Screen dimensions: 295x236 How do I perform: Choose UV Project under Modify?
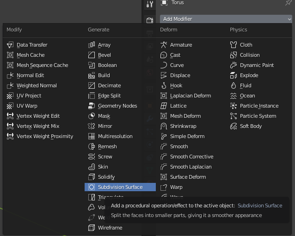pyautogui.click(x=29, y=96)
